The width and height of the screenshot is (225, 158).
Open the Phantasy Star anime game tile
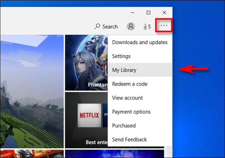(86, 63)
